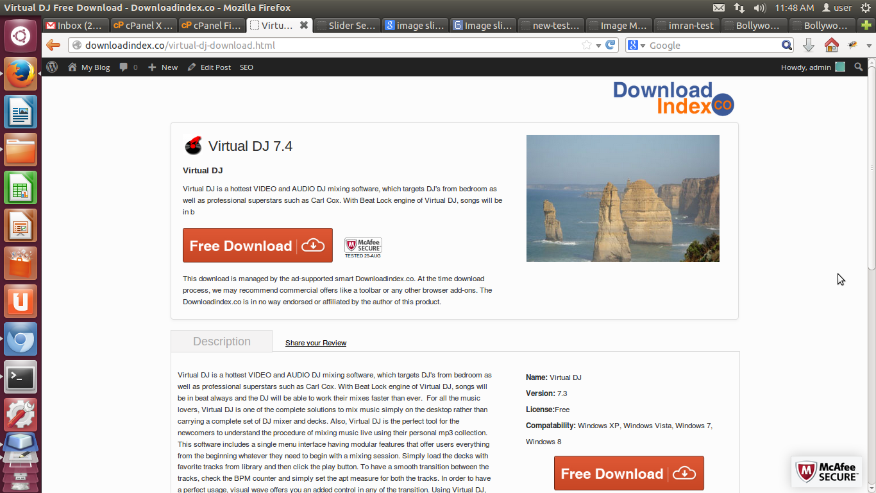876x493 pixels.
Task: Launch LibreOffice Impress from the launcher
Action: [x=21, y=225]
